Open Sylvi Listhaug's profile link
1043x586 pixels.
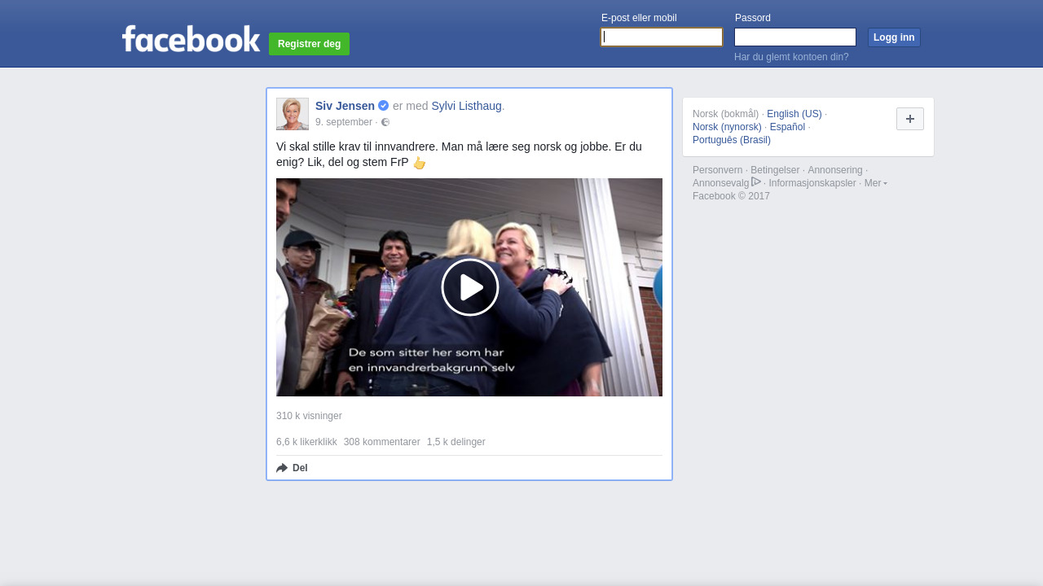click(466, 106)
